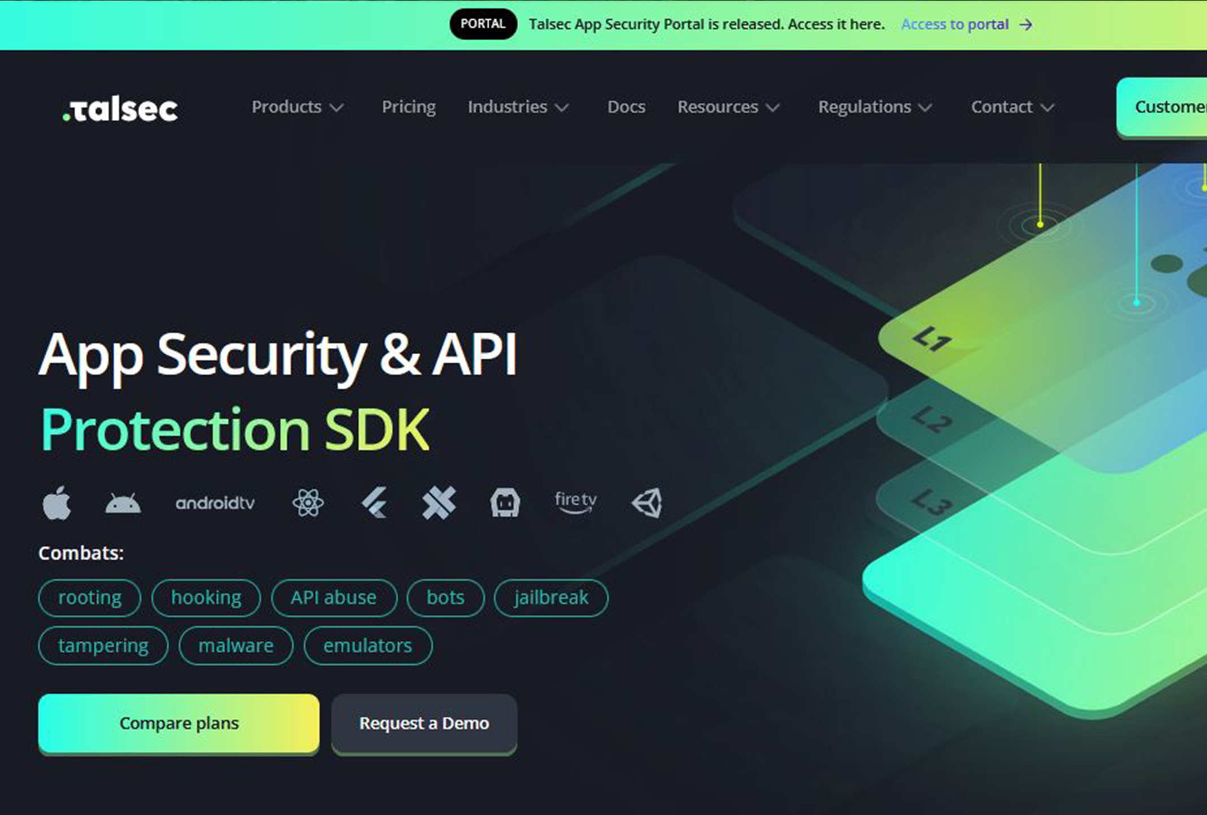Expand the Products dropdown menu

tap(298, 107)
